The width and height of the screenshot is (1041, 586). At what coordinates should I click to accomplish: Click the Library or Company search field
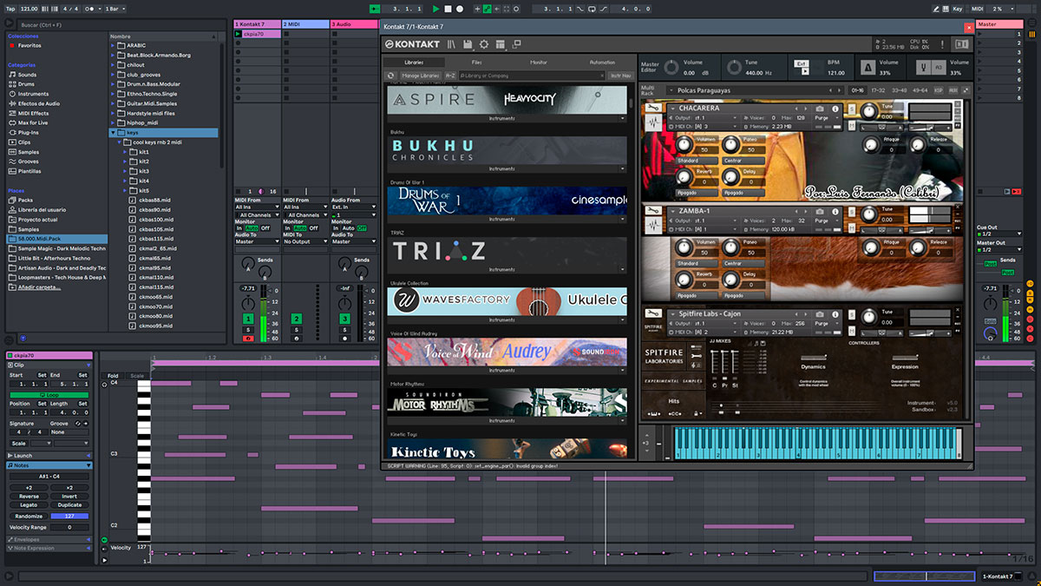pos(532,76)
